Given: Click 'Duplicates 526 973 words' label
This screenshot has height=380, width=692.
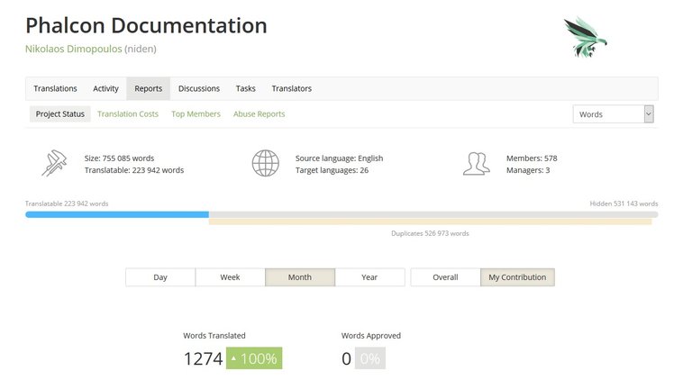Looking at the screenshot, I should (430, 233).
